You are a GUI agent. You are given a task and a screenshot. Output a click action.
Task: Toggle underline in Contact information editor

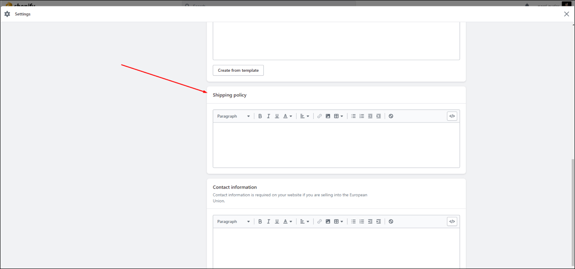click(x=277, y=221)
